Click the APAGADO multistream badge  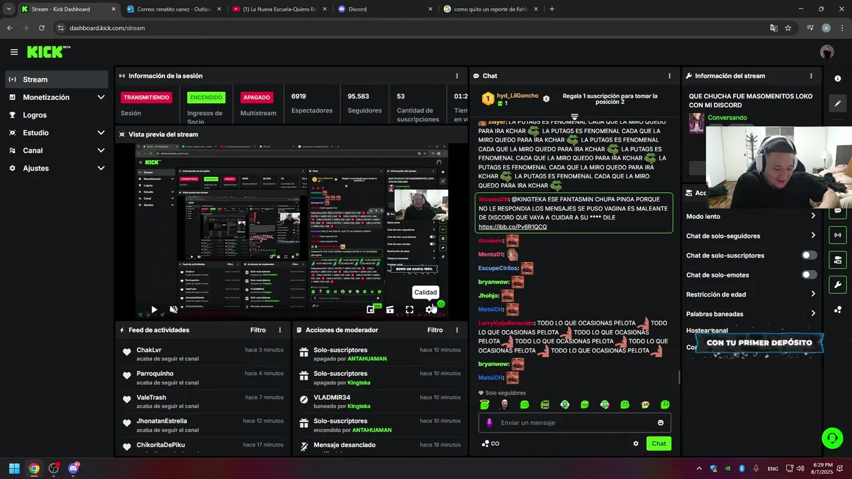(256, 97)
